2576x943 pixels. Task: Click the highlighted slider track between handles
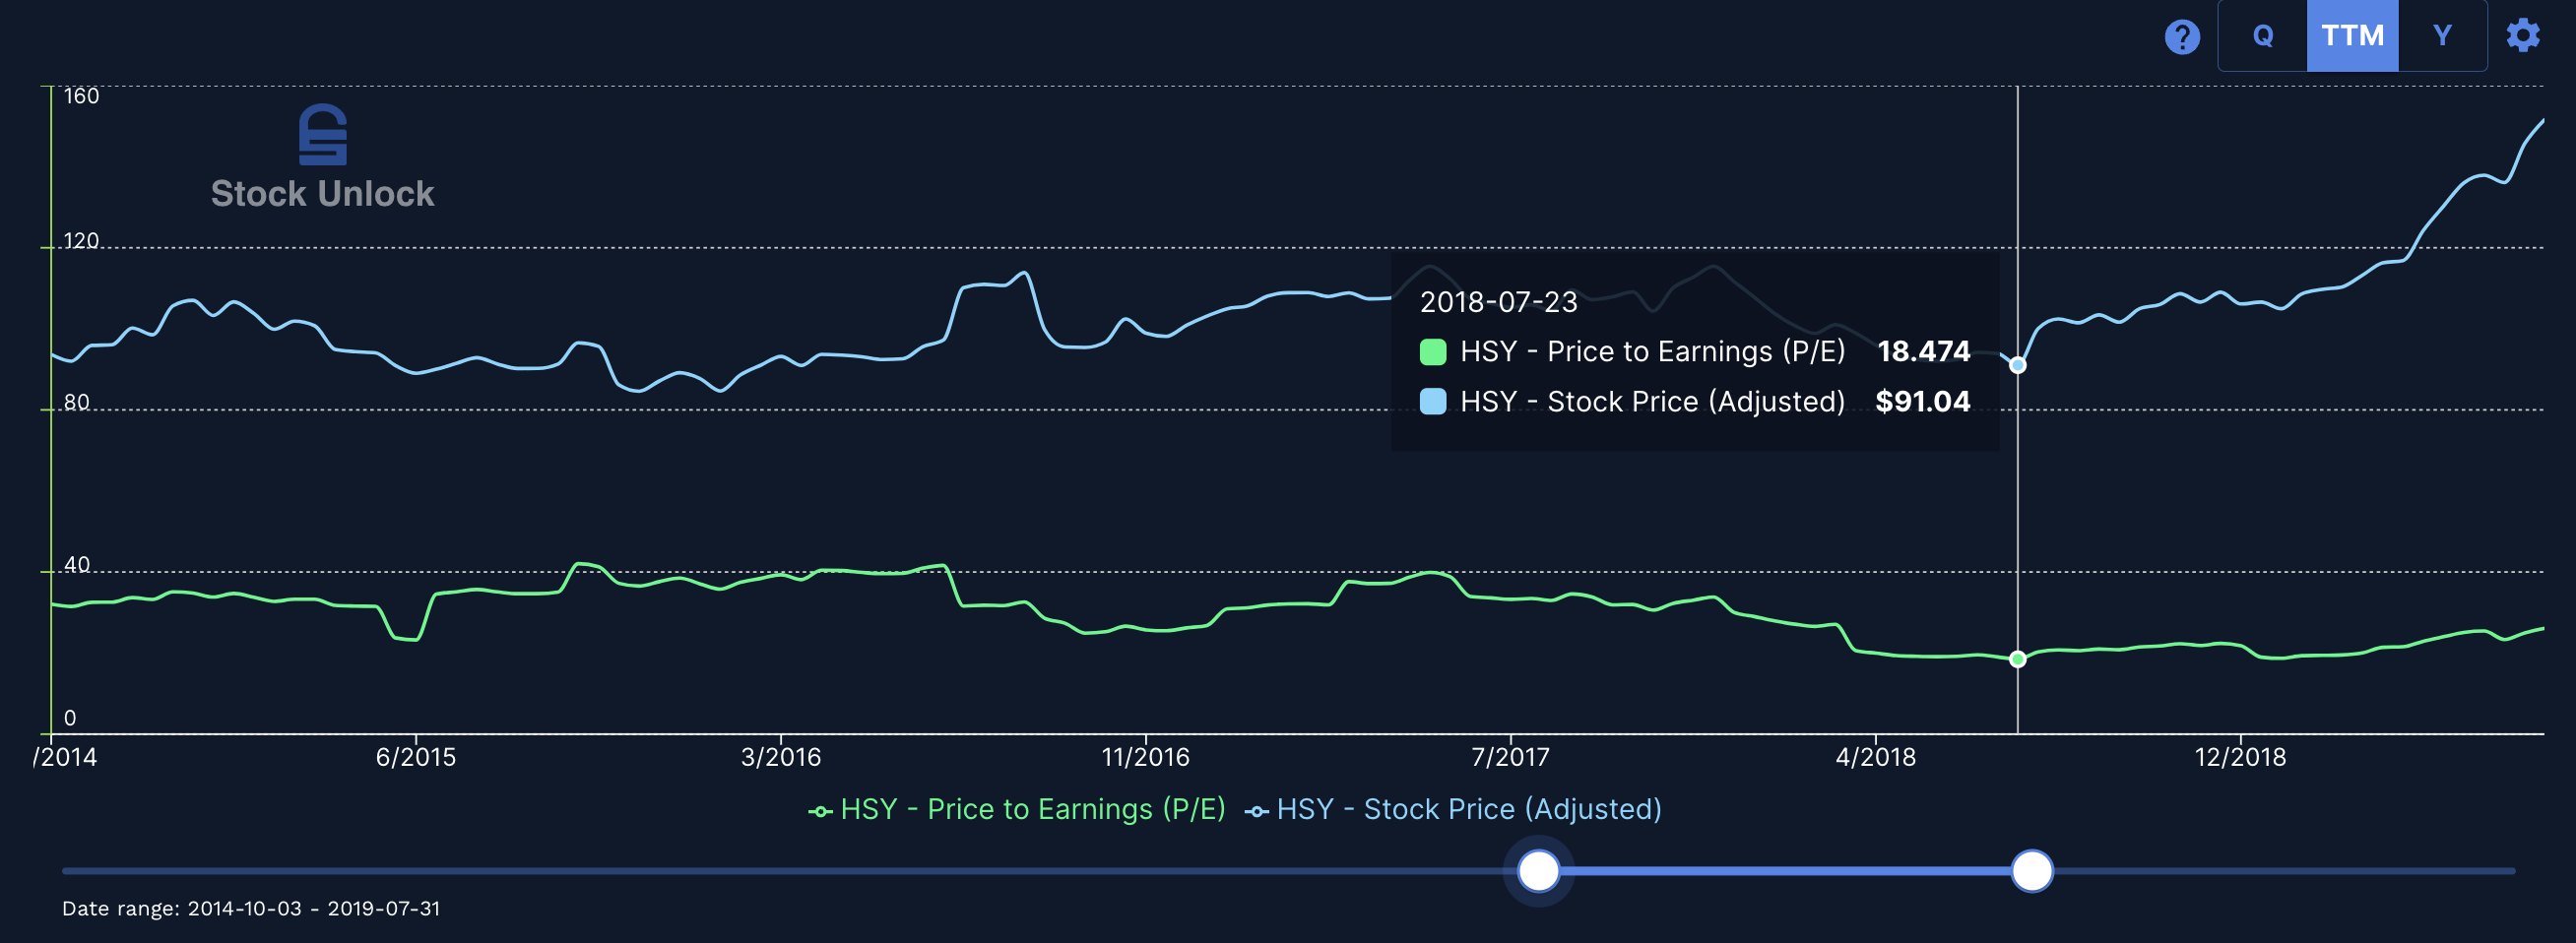tap(1785, 871)
